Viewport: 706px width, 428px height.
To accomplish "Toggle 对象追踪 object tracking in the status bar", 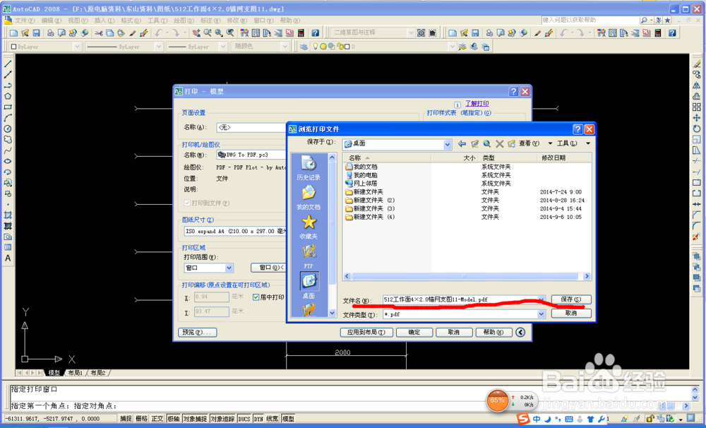I will (x=222, y=419).
